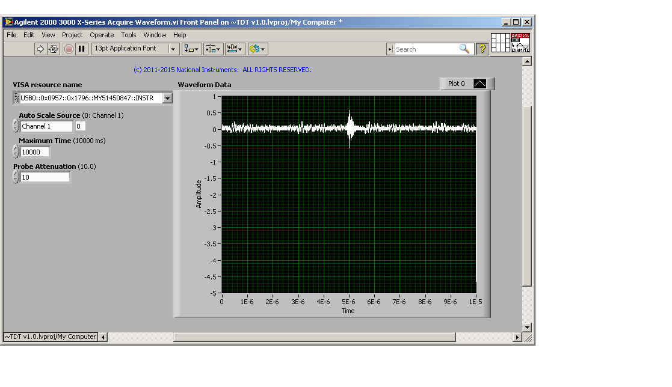Image resolution: width=672 pixels, height=387 pixels.
Task: Click the vertical scrollbar thumb
Action: pos(527,196)
